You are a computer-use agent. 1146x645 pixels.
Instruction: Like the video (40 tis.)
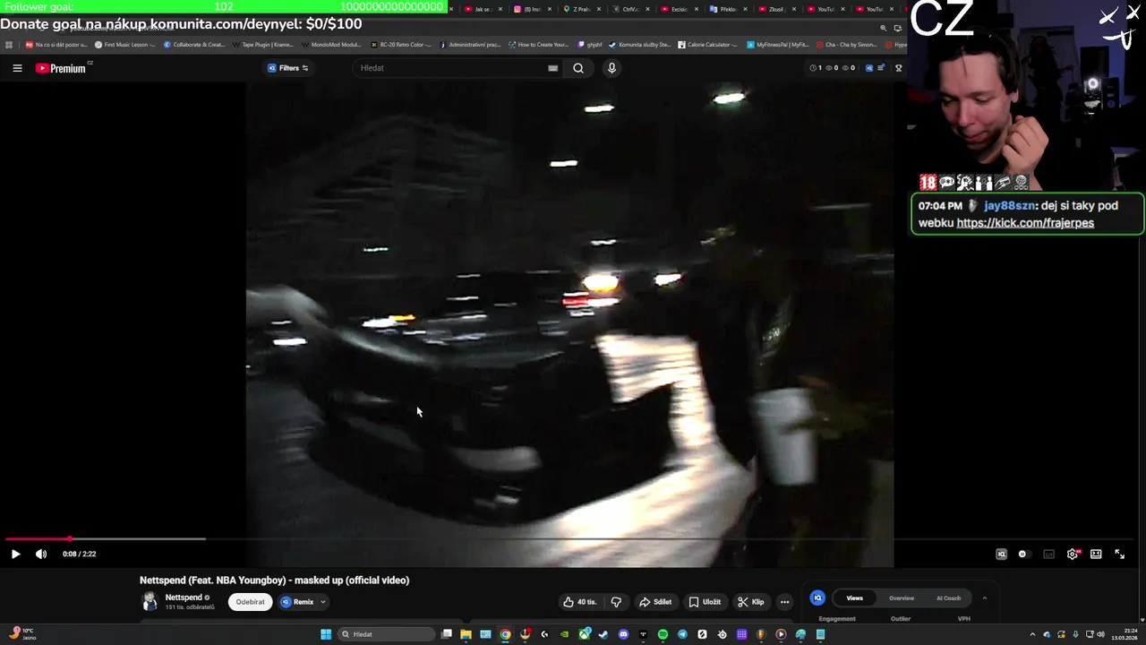[x=580, y=602]
